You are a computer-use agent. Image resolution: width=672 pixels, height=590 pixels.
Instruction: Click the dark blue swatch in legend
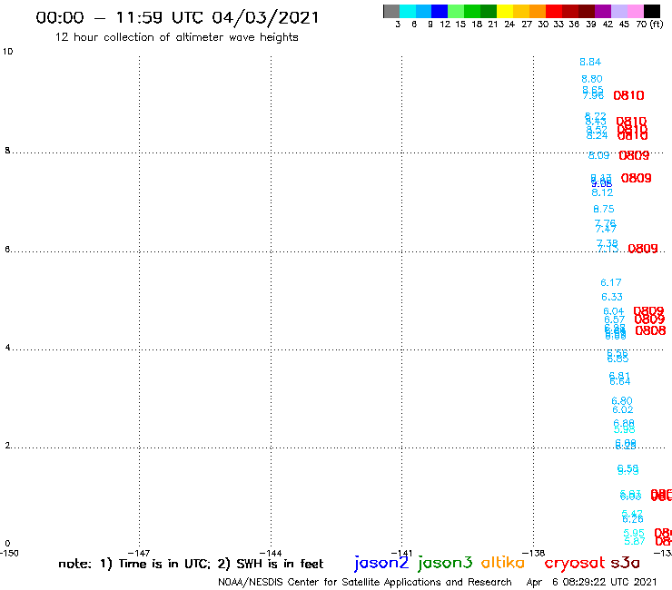440,11
